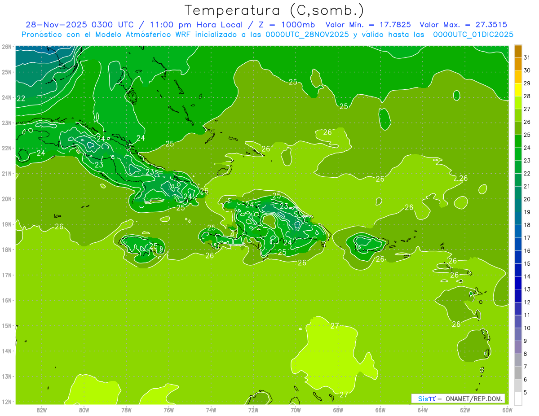Click the 72W longitude axis label
Screen dimensions: 539x416
point(253,410)
